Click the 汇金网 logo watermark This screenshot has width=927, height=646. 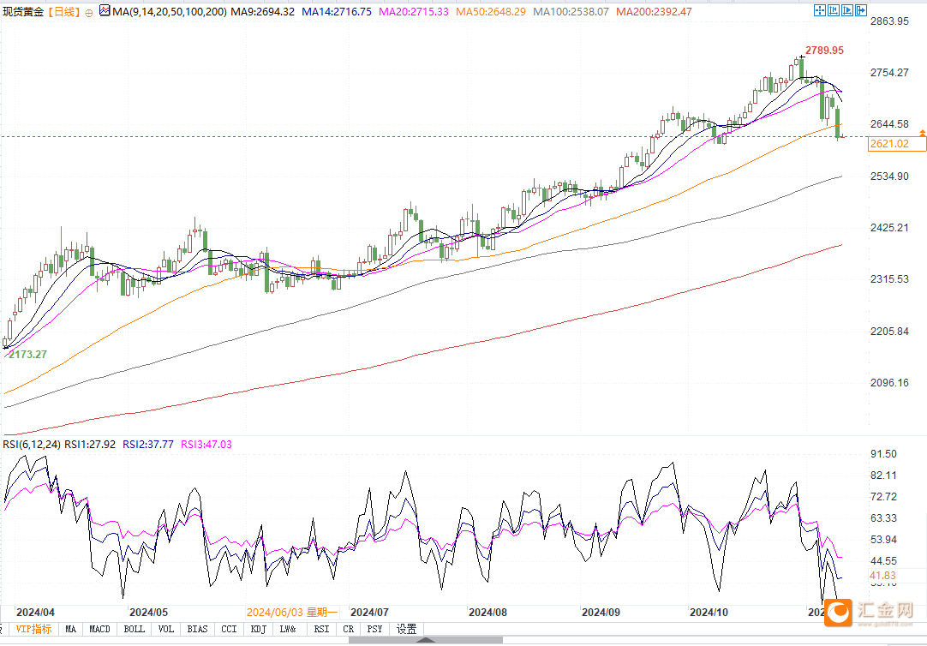point(869,613)
